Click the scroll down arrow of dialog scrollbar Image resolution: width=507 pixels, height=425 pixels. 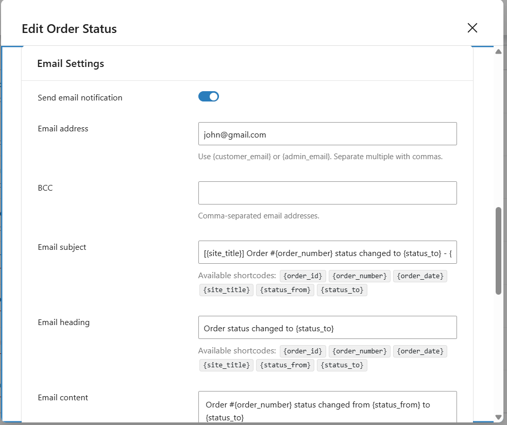point(498,417)
